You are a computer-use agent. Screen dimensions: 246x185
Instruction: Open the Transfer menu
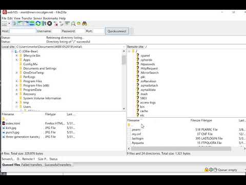[27, 18]
